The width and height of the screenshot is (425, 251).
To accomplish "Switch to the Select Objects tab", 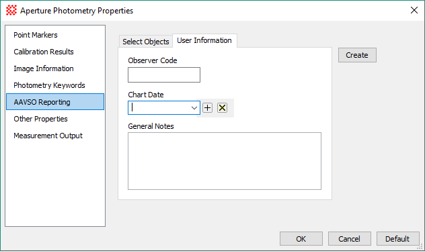I will (x=145, y=42).
